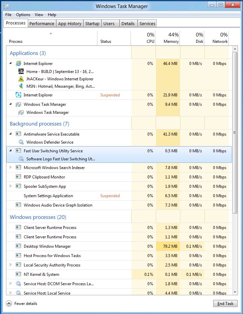Expand Local Security Authority Process
This screenshot has height=314, width=243.
[11, 265]
